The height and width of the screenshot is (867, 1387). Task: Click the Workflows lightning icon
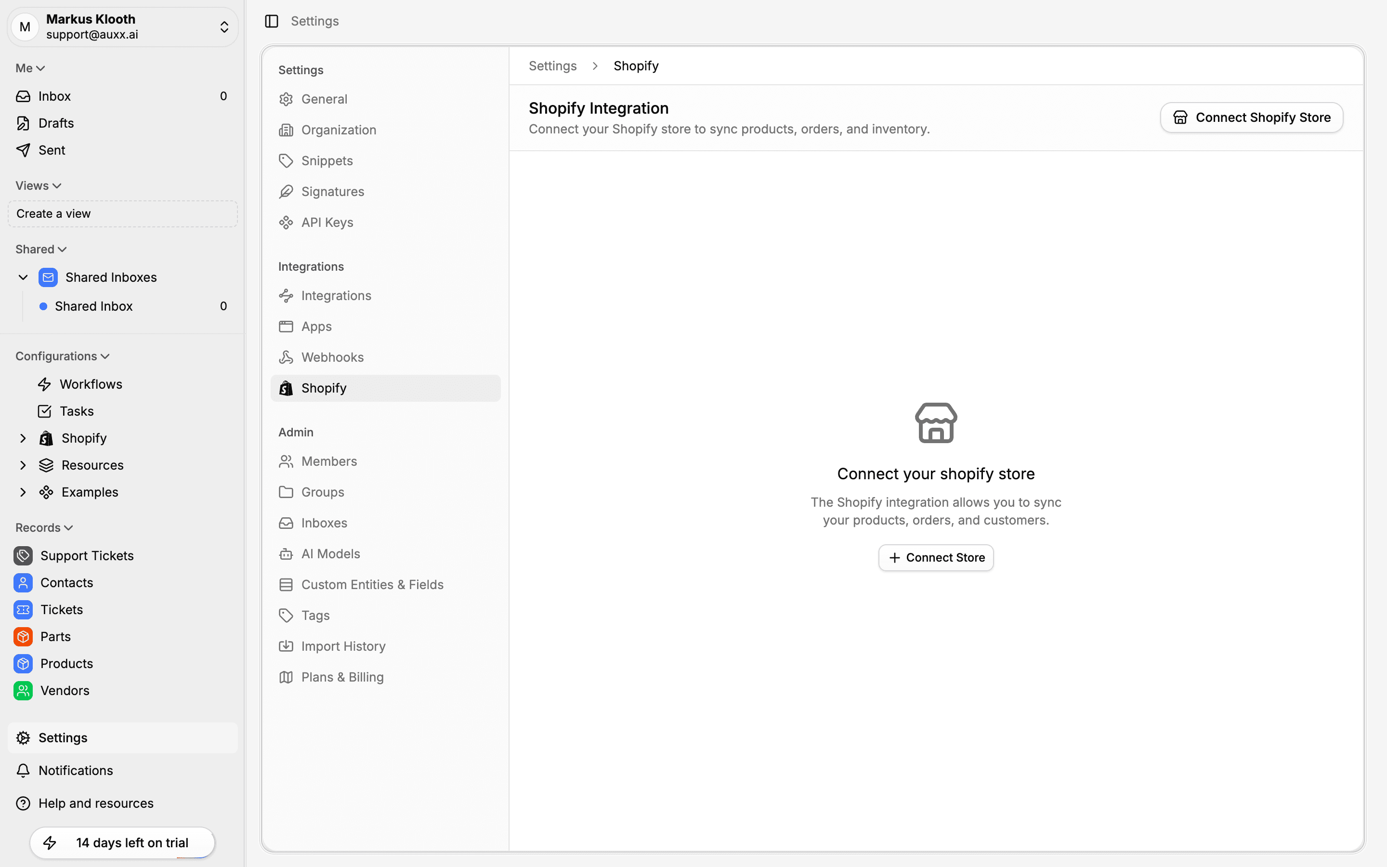click(45, 384)
